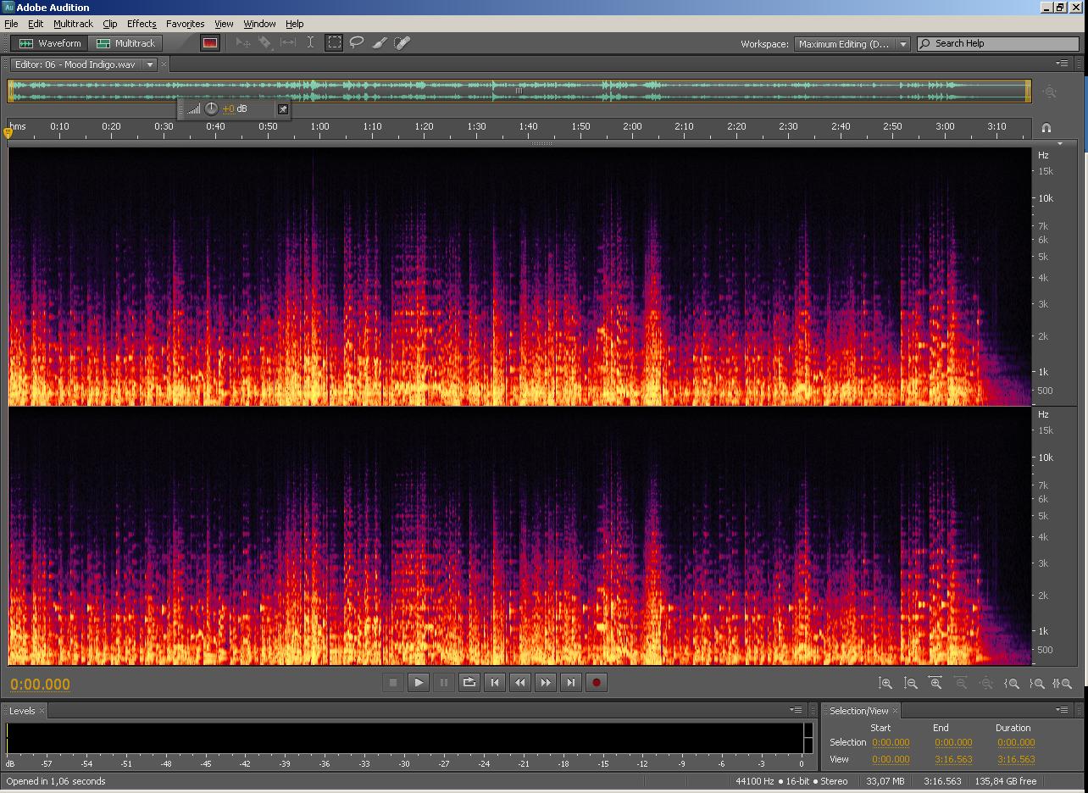Select the Time Selection tool
This screenshot has width=1088, height=793.
[x=310, y=42]
